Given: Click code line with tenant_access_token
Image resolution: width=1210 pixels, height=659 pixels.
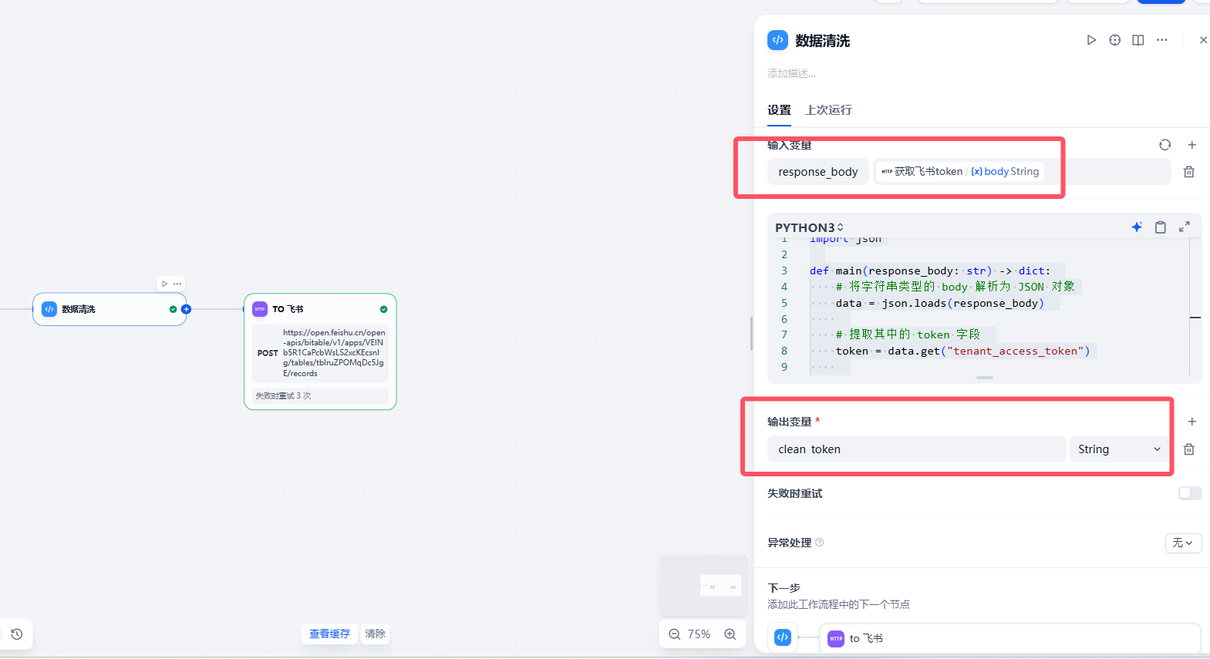Looking at the screenshot, I should 962,351.
